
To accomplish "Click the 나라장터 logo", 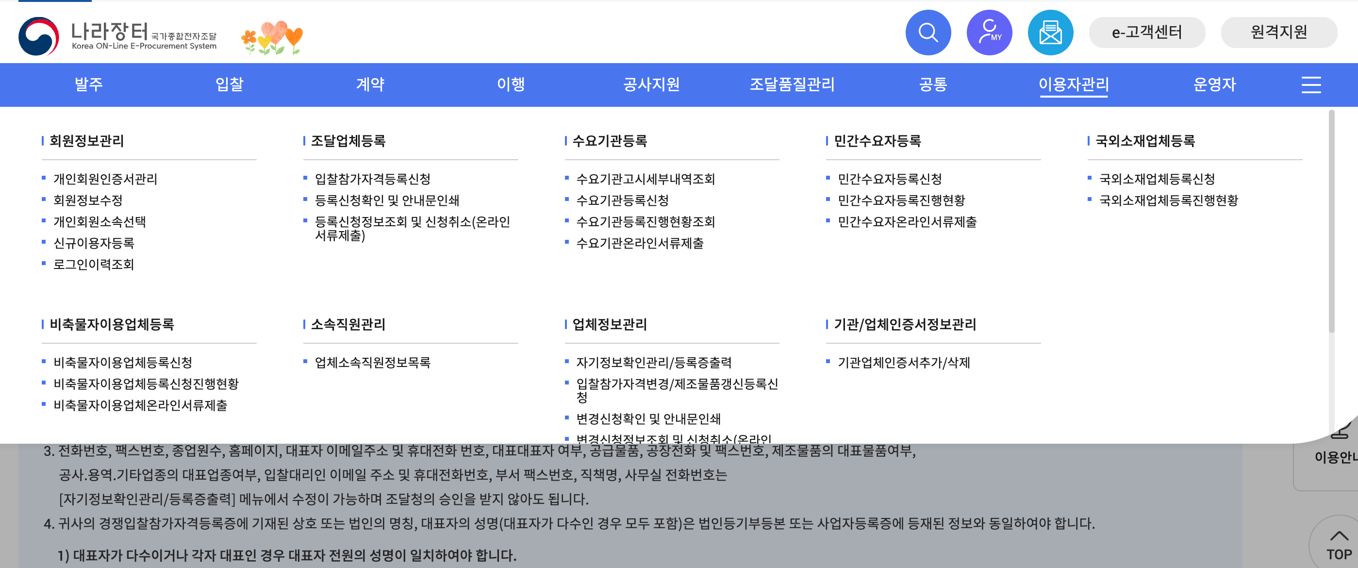I will coord(117,35).
